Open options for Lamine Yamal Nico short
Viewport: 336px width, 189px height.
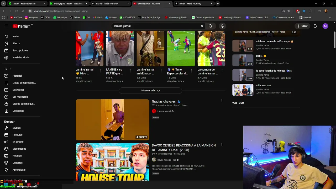(100, 71)
